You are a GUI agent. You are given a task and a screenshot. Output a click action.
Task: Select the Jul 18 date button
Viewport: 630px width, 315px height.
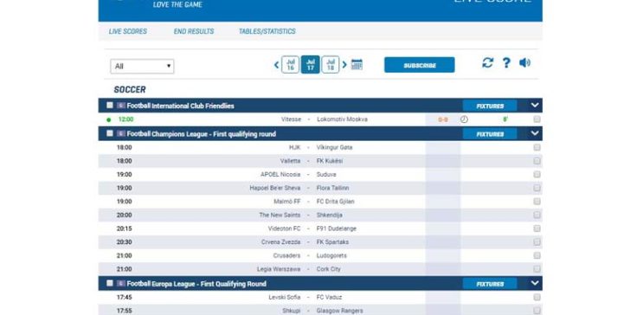(x=331, y=65)
